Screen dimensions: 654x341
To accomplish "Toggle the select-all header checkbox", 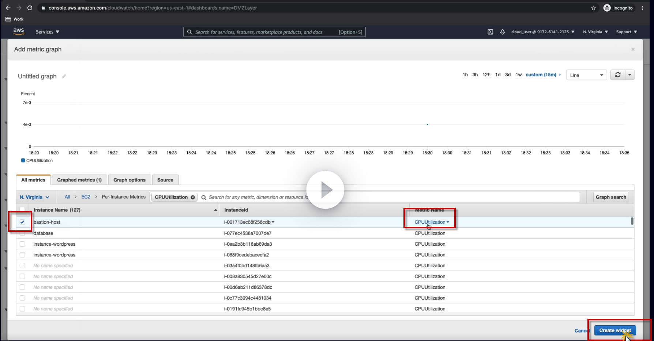I will pyautogui.click(x=22, y=210).
